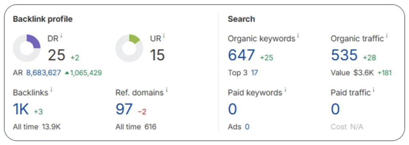
Task: Click the info icon next to UR
Action: pyautogui.click(x=164, y=36)
